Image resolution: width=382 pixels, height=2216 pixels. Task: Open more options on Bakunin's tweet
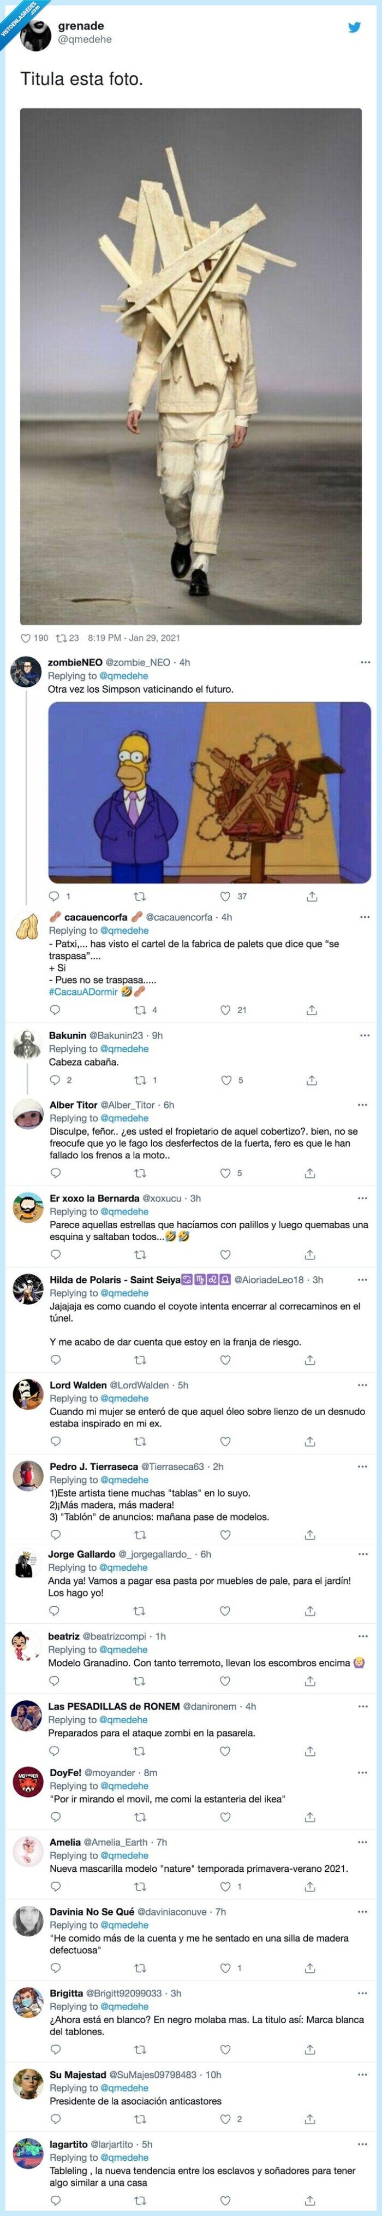pos(365,1036)
